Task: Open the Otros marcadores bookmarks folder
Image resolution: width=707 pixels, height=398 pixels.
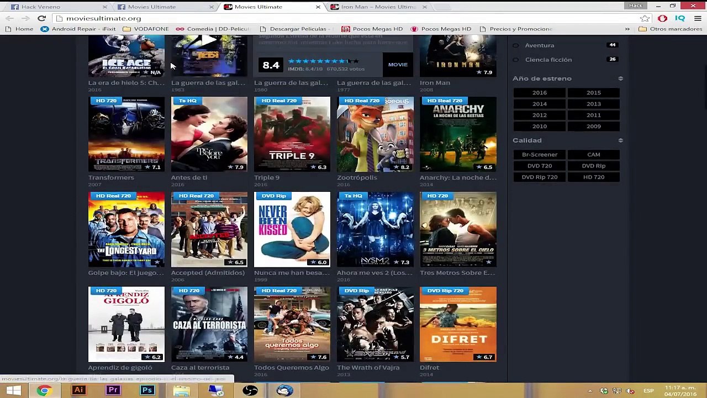Action: pos(670,29)
